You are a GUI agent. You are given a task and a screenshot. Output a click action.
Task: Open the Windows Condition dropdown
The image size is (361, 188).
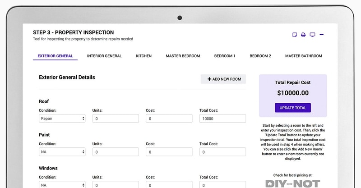pos(62,185)
